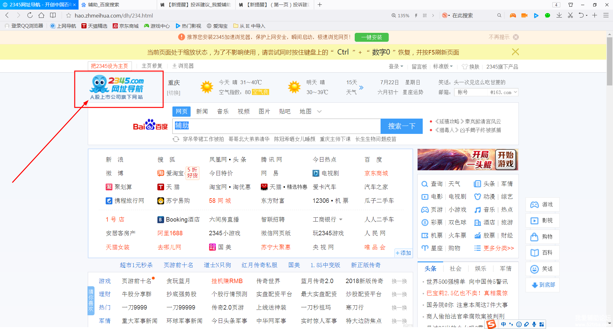
Task: Open the 换肤 skin changer
Action: point(471,66)
